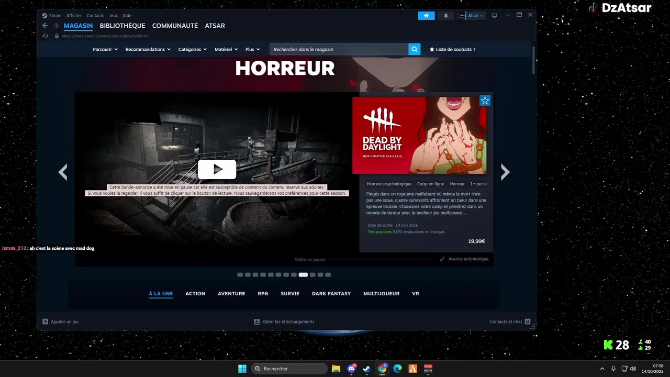Play the paused trailer video
The image size is (670, 377).
point(217,169)
